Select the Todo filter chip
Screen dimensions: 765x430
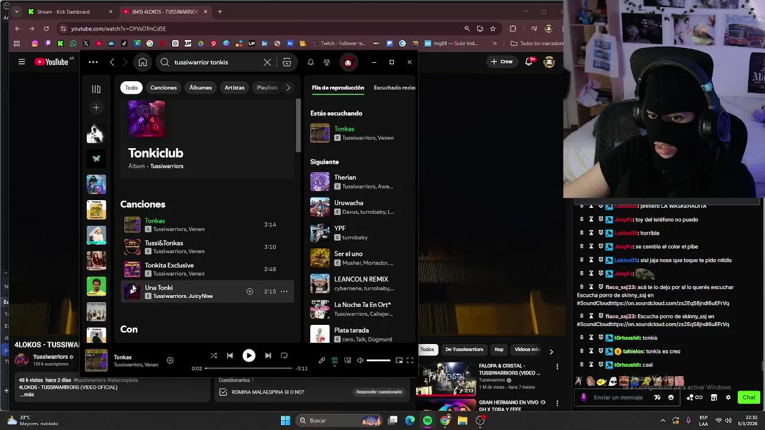[131, 88]
